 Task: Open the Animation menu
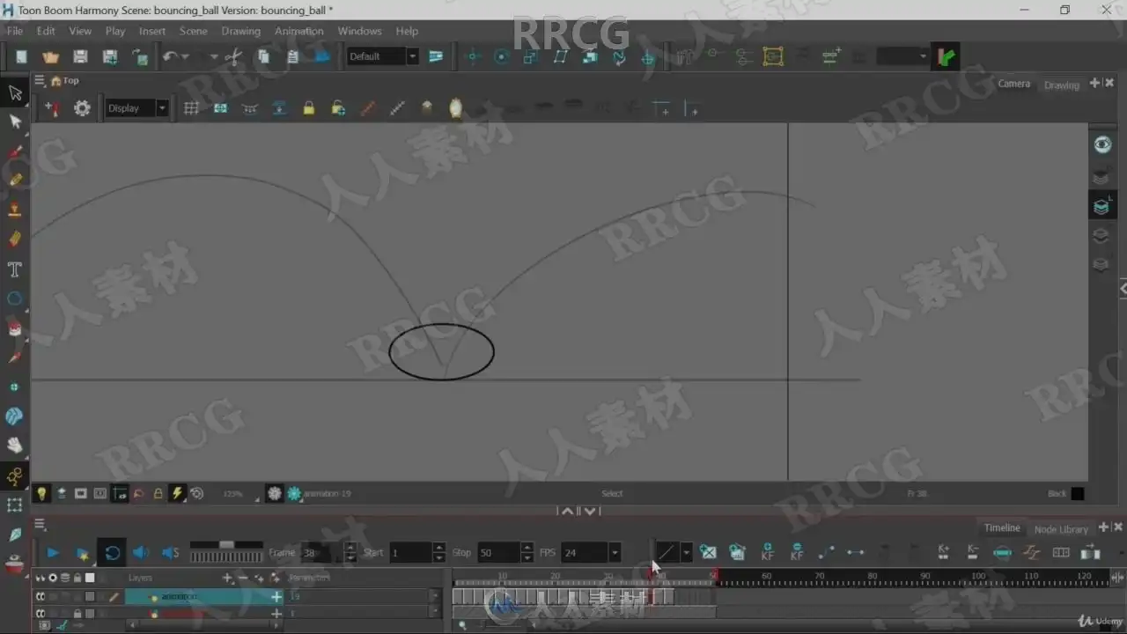pyautogui.click(x=299, y=31)
